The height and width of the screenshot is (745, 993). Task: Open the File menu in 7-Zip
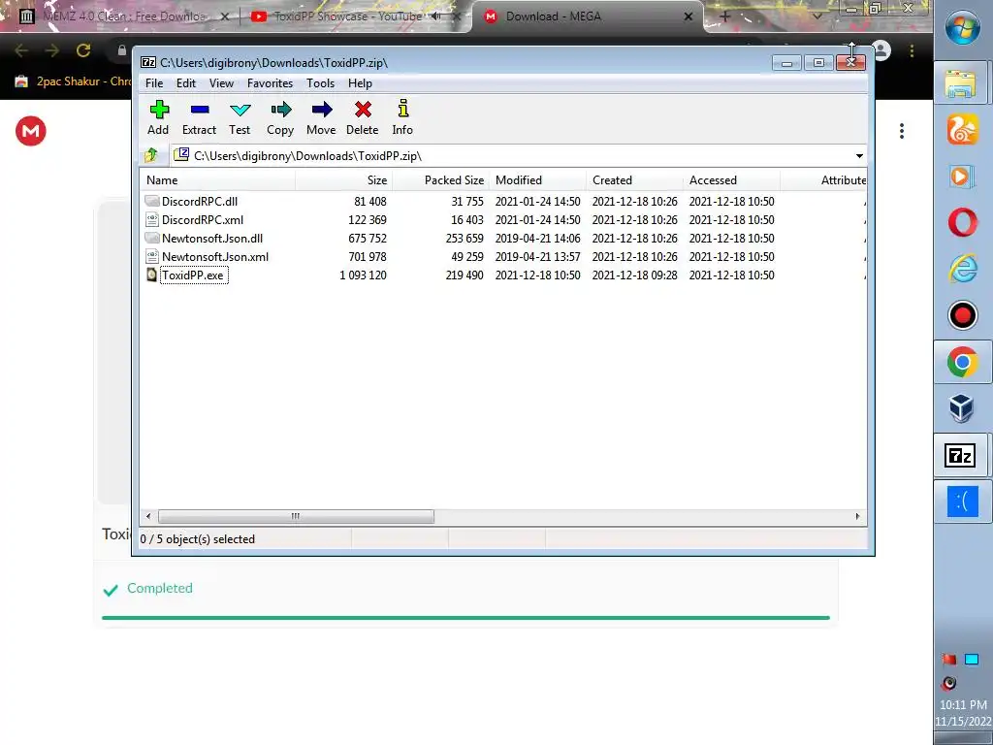(x=154, y=83)
